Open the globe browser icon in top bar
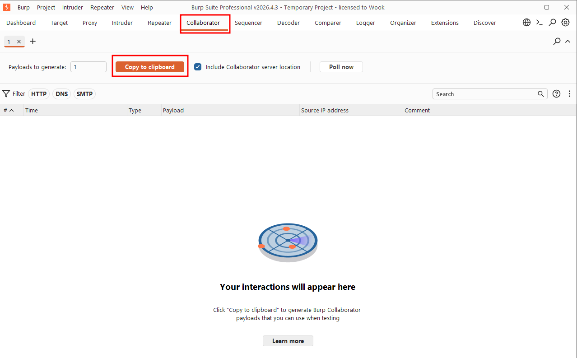 pos(526,23)
